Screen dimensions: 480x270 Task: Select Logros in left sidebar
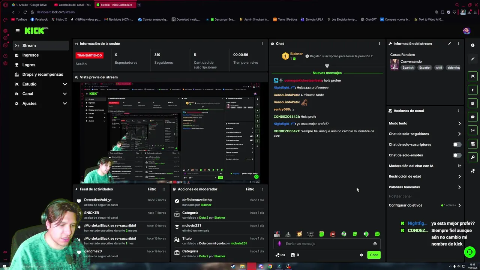coord(40,65)
